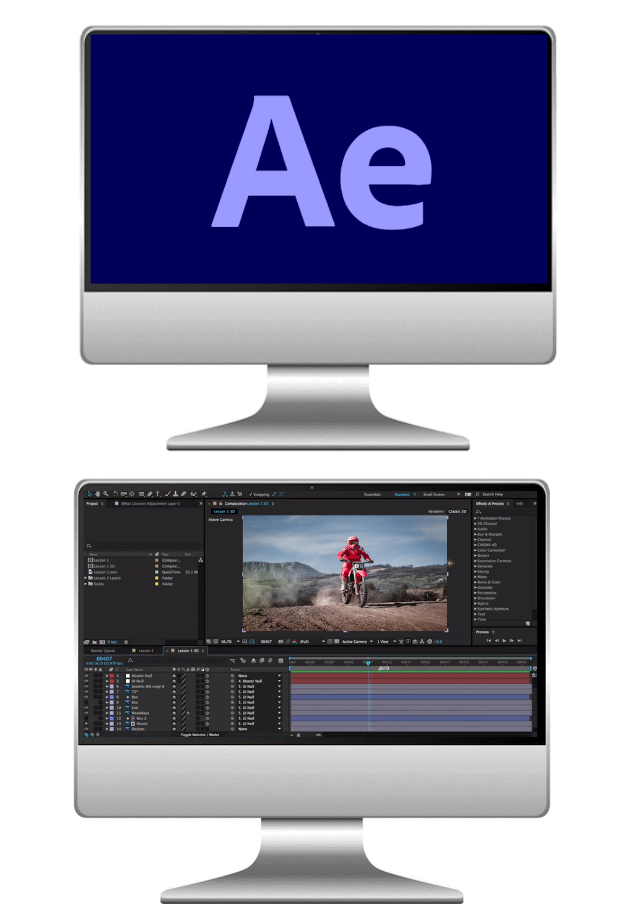
Task: Hide the Seattle, WA copy 6 layer
Action: [x=86, y=686]
